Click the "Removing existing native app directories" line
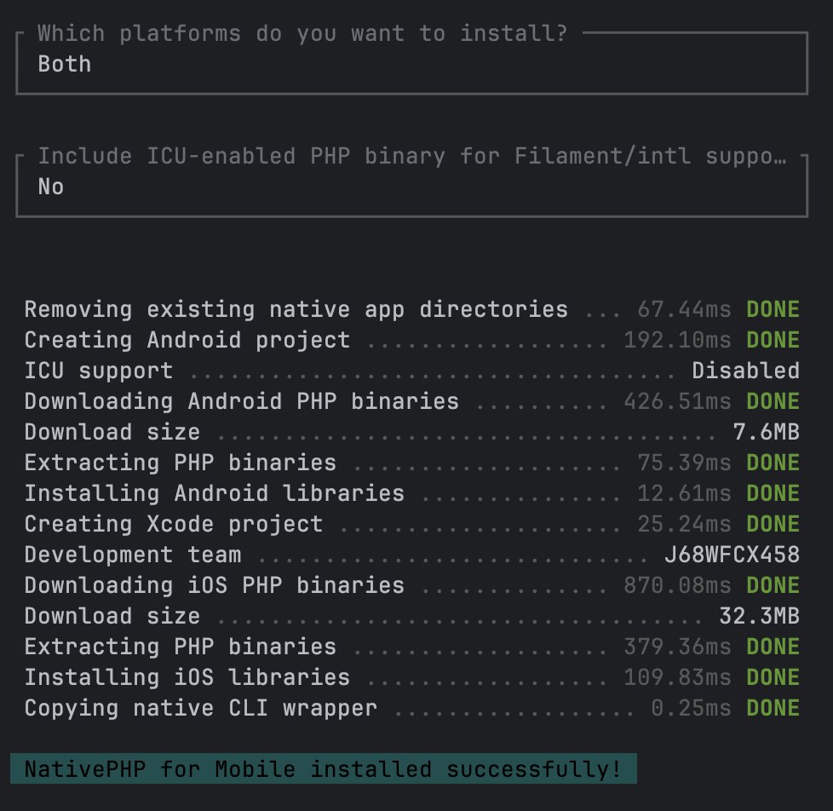The height and width of the screenshot is (811, 833). (x=296, y=309)
